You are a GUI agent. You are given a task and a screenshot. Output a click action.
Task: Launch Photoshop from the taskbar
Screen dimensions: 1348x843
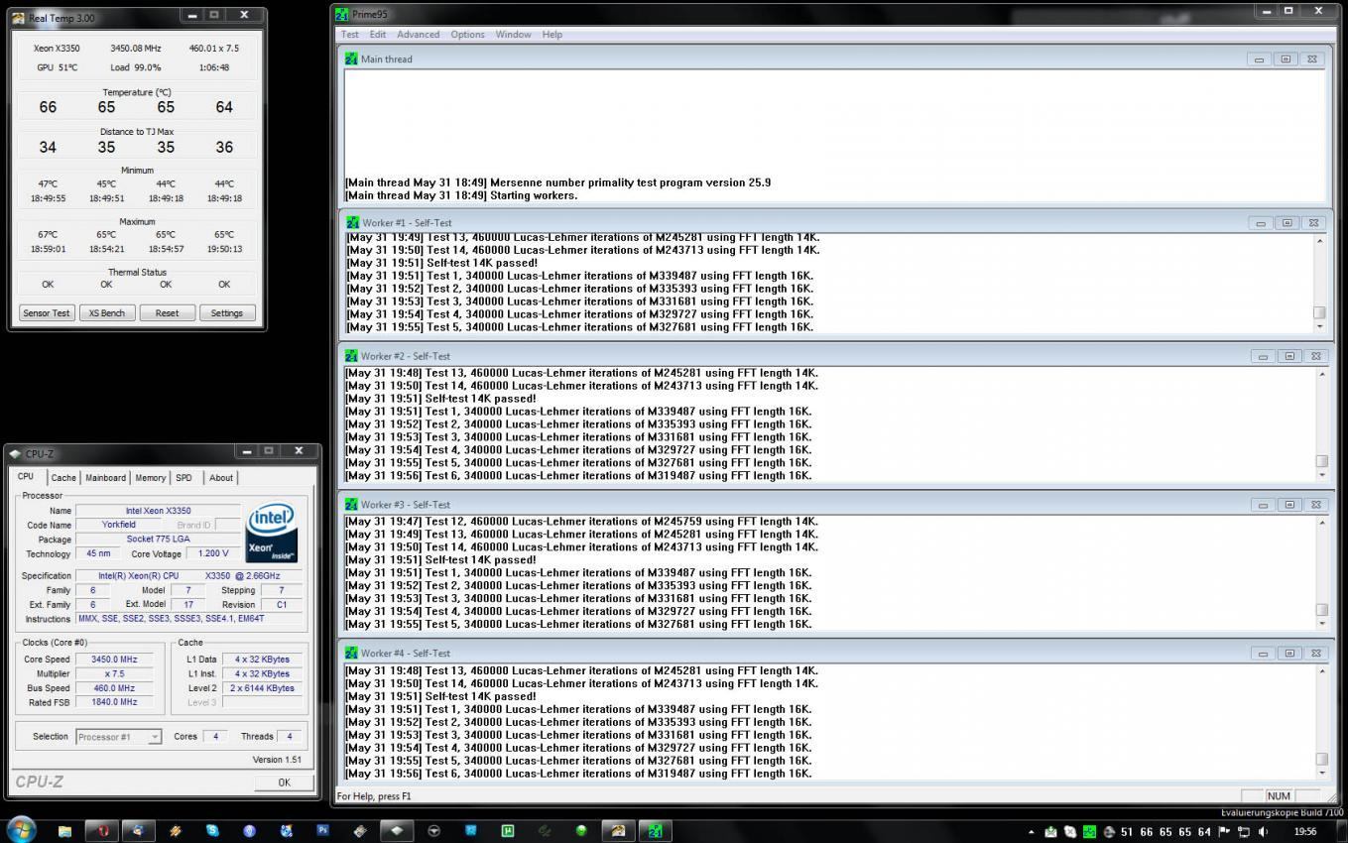(322, 831)
